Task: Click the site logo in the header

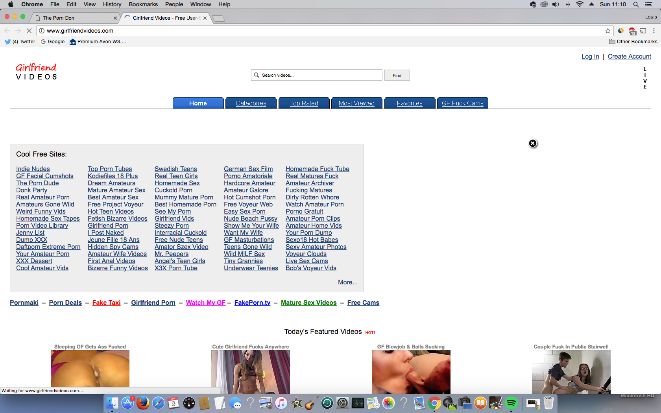Action: 36,72
